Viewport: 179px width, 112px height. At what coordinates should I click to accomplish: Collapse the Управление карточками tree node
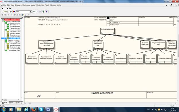pyautogui.click(x=5, y=30)
